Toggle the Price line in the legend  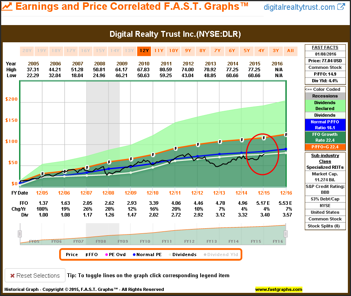(71, 254)
